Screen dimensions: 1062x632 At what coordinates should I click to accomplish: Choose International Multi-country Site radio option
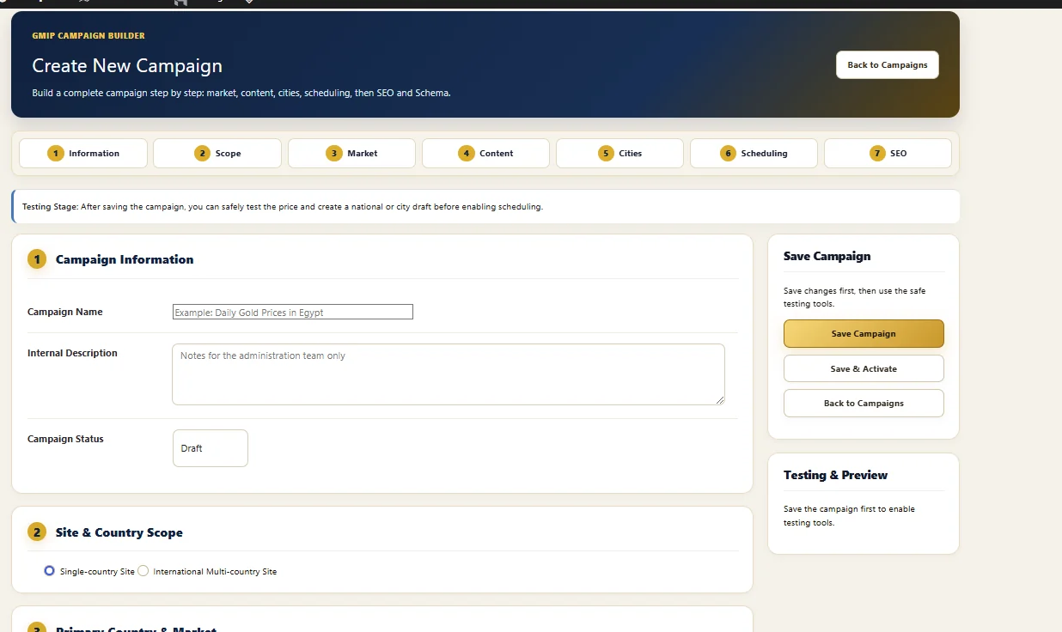pos(143,571)
